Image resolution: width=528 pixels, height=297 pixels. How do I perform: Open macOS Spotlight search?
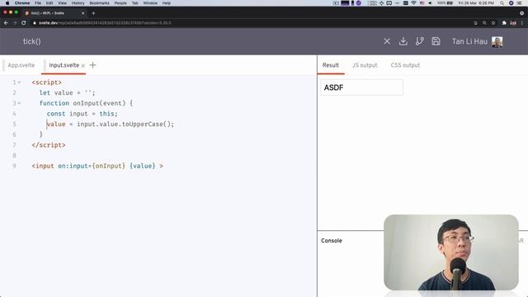tap(502, 3)
